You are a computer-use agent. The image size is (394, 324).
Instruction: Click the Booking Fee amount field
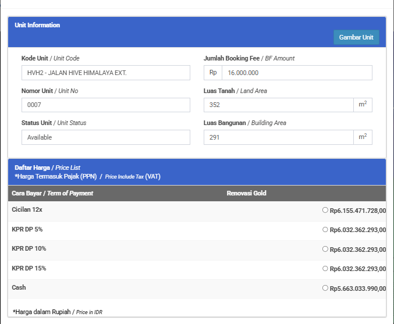[297, 73]
